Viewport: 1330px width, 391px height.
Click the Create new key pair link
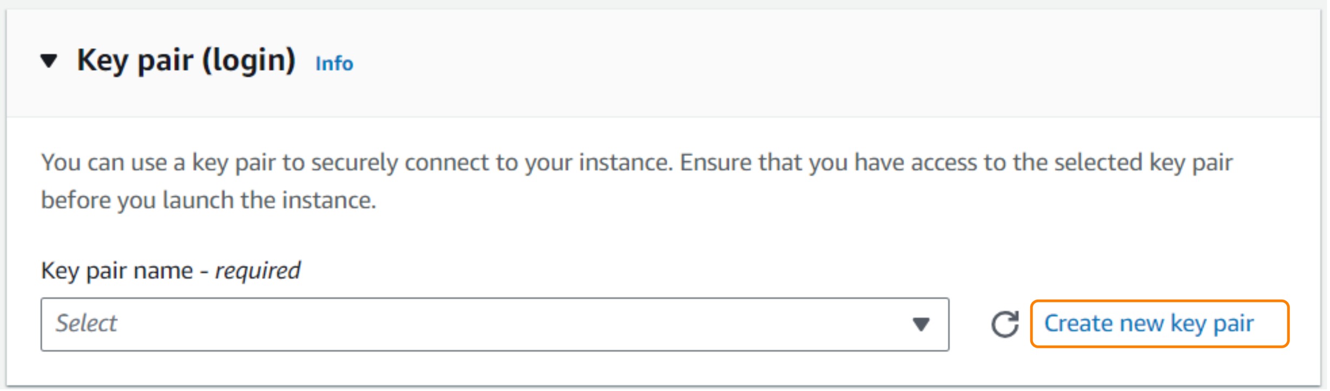click(1148, 324)
